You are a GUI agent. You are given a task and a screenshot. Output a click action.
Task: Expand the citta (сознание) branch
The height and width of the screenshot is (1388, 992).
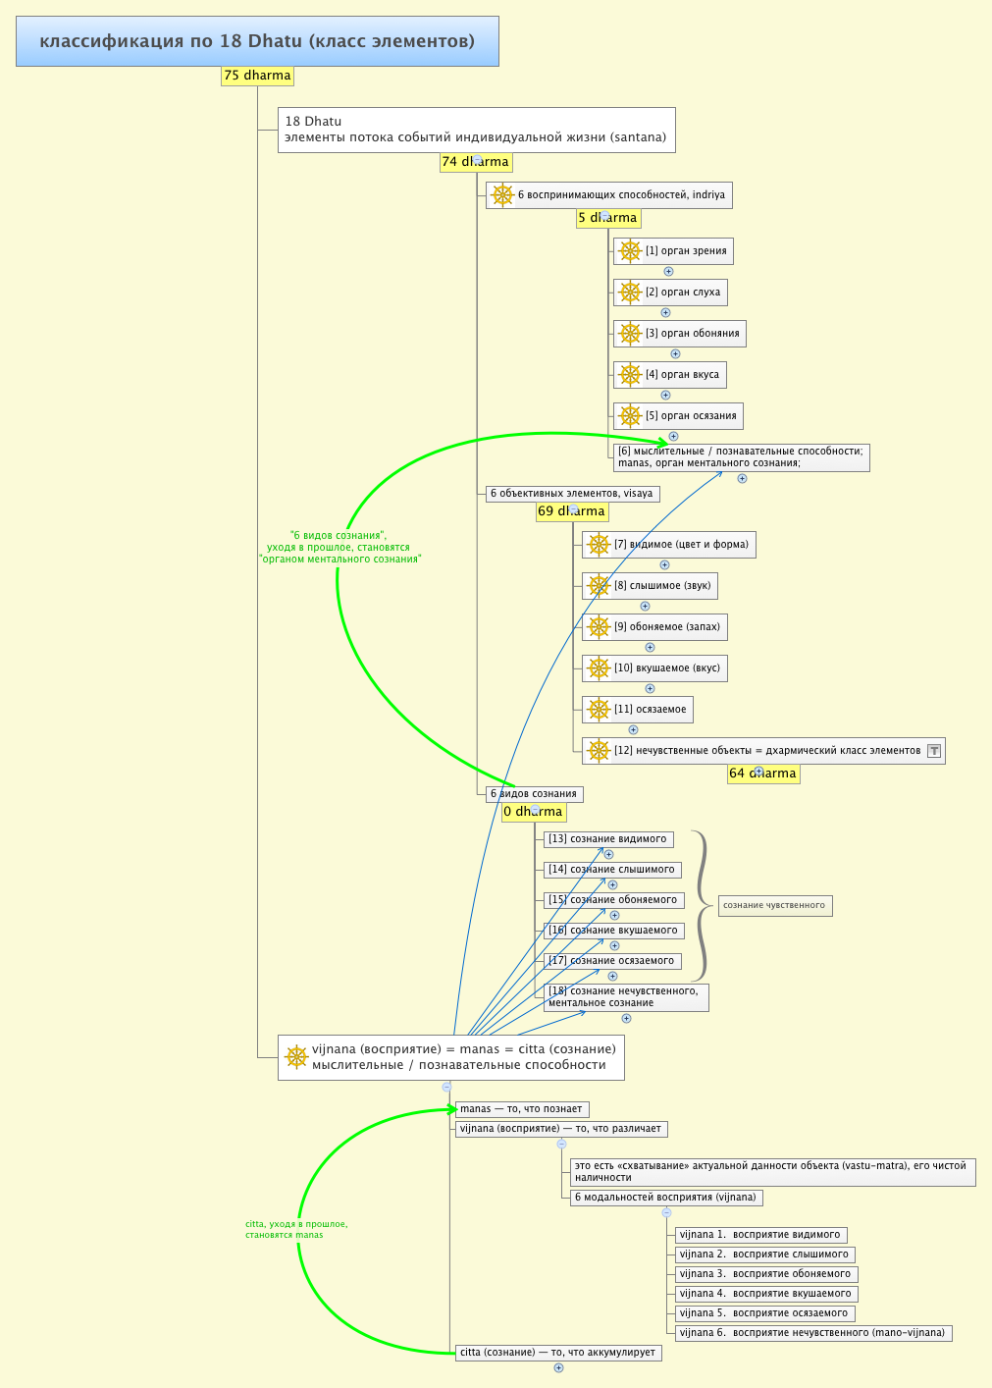pos(558,1368)
